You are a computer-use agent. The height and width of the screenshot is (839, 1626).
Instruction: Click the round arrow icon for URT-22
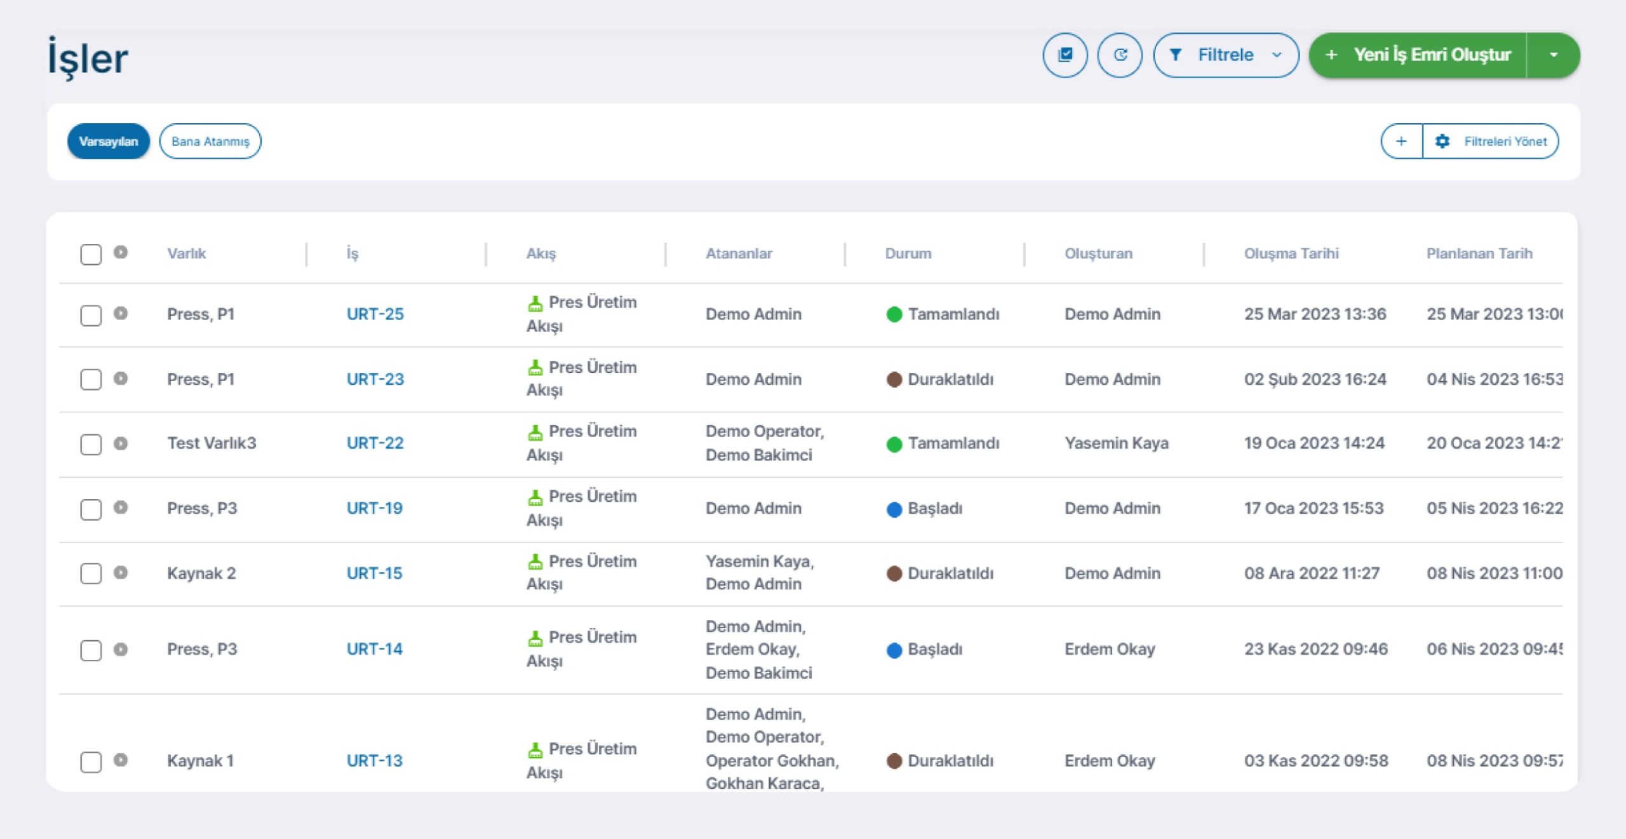(x=121, y=443)
